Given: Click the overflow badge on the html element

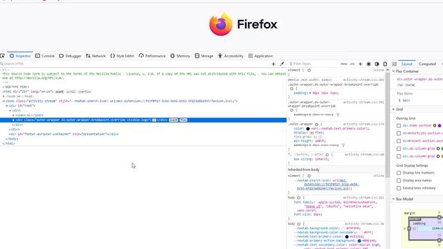Looking at the screenshot, I should [x=84, y=92].
